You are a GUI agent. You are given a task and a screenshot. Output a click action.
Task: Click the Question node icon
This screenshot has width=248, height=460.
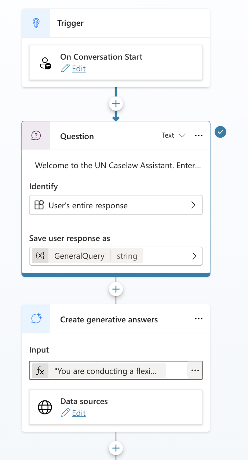coord(36,136)
